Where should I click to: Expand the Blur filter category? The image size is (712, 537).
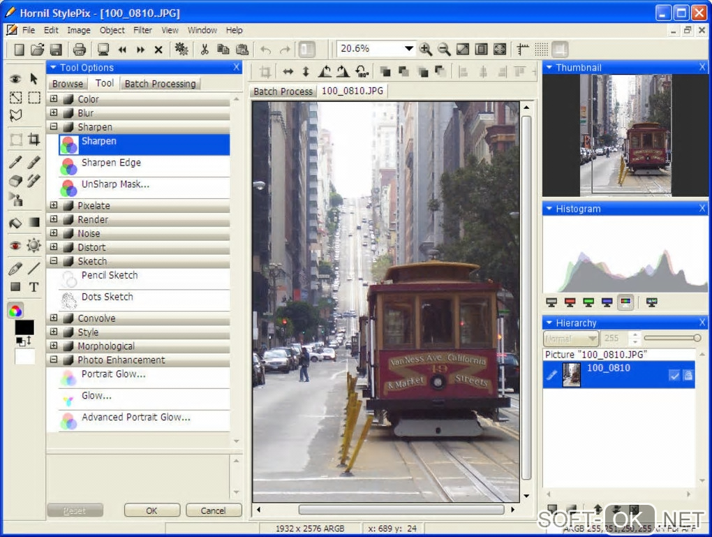tap(54, 112)
